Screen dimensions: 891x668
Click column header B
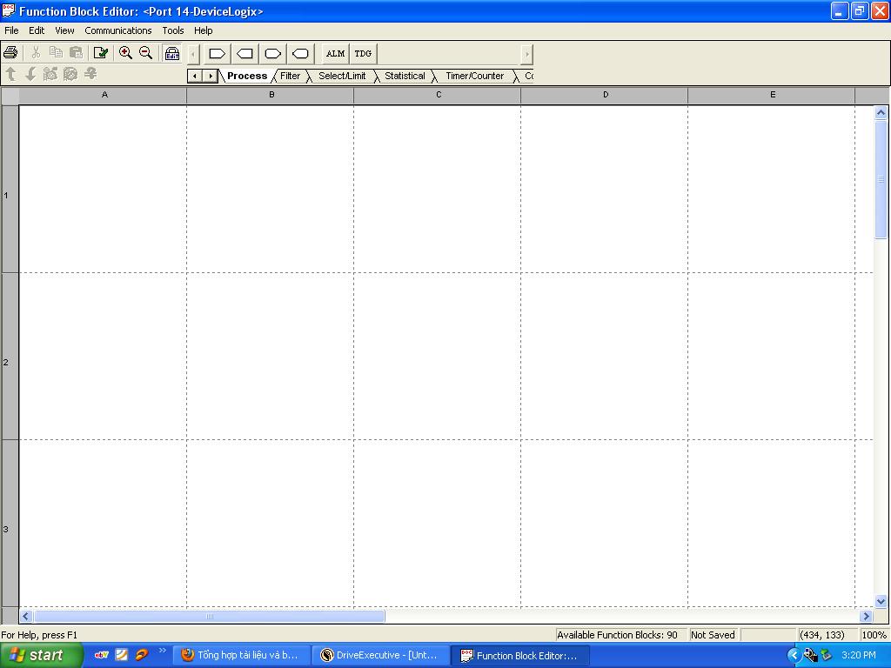click(271, 95)
